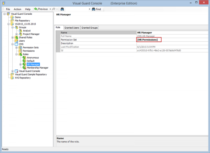Open the search field dropdown arrow
The height and width of the screenshot is (153, 210).
pyautogui.click(x=90, y=9)
